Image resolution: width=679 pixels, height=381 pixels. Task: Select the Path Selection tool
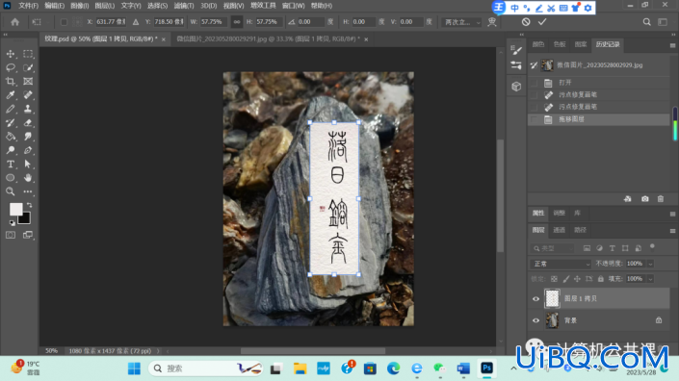tap(28, 165)
